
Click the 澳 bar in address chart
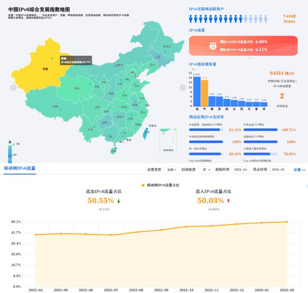pos(264,104)
